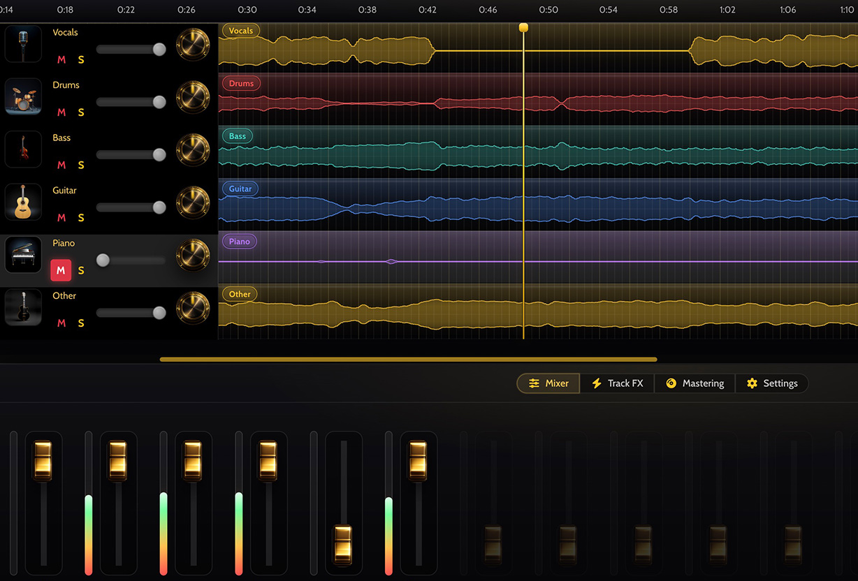Switch to the Mixer tab
Screen dimensions: 858x581
(x=548, y=383)
